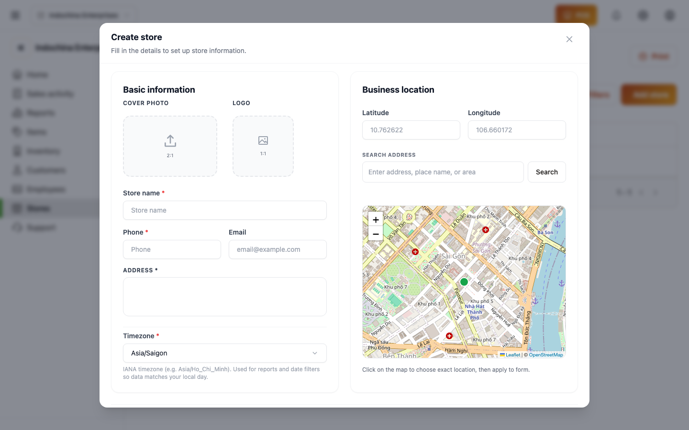Click the 'Create store' dialog title
Image resolution: width=689 pixels, height=430 pixels.
click(136, 37)
